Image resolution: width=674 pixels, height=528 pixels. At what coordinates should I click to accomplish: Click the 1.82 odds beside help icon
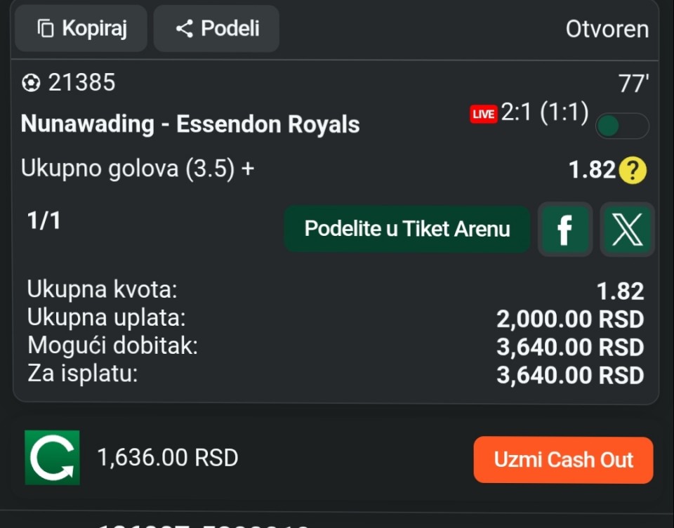(x=592, y=171)
